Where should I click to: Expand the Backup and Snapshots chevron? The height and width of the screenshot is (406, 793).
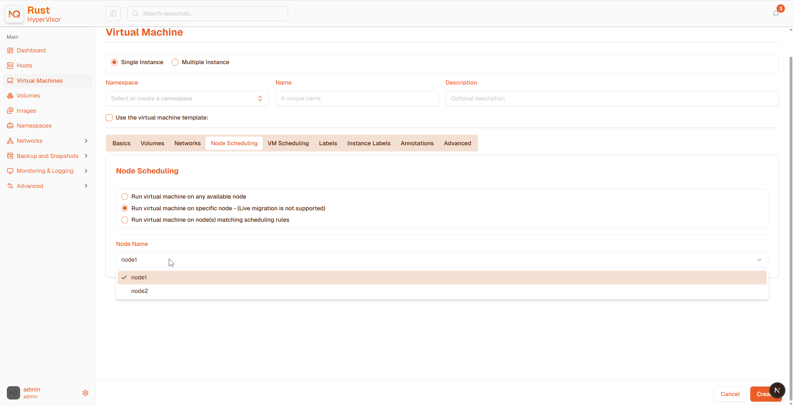[86, 156]
